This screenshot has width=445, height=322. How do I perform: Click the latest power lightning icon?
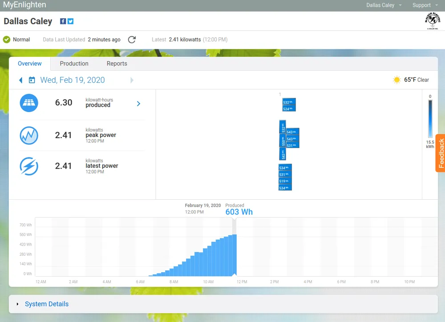(x=29, y=166)
